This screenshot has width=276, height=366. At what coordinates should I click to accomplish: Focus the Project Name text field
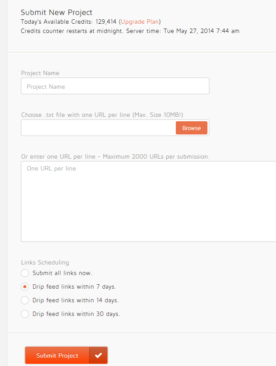115,87
